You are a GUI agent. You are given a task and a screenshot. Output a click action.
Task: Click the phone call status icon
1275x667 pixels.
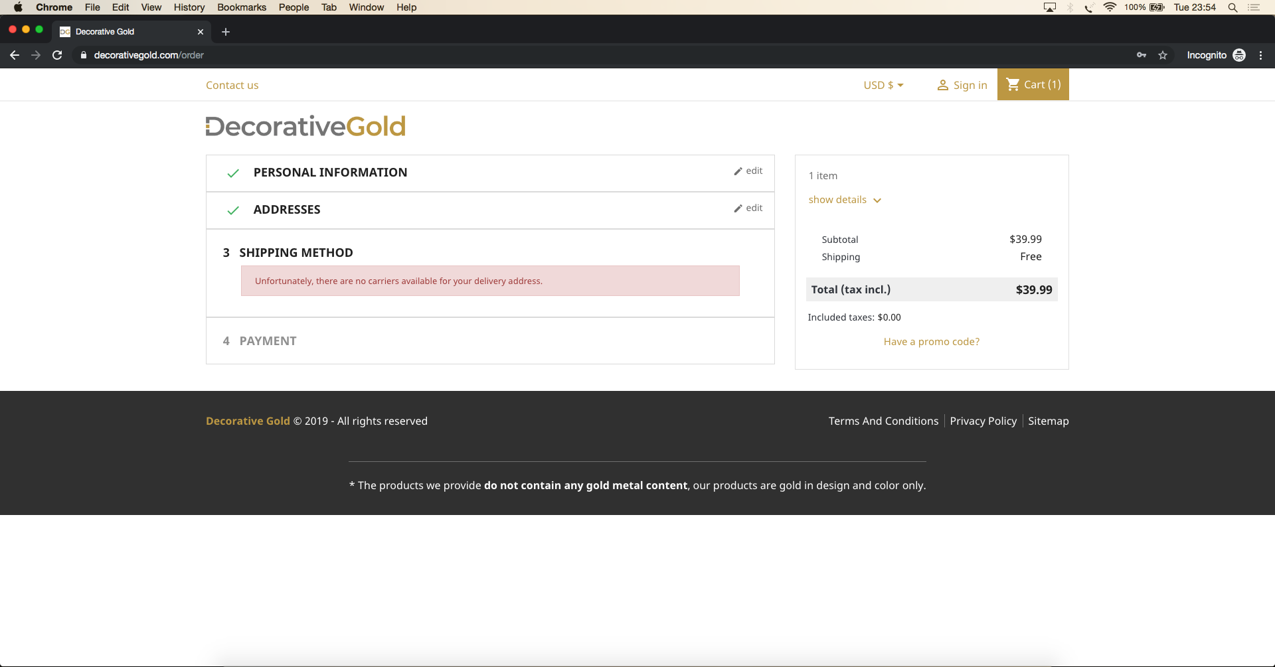1090,7
